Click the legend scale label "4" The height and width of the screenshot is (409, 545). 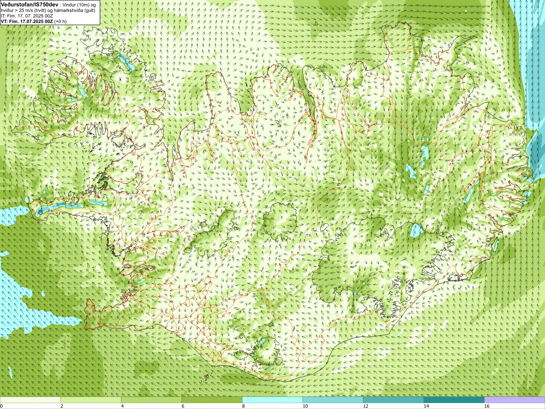[x=122, y=406]
